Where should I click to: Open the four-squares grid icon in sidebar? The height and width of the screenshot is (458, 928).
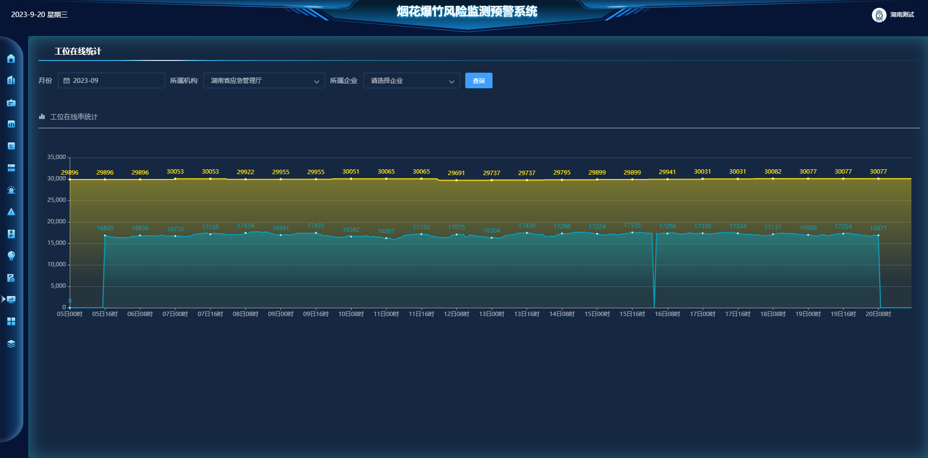coord(11,321)
